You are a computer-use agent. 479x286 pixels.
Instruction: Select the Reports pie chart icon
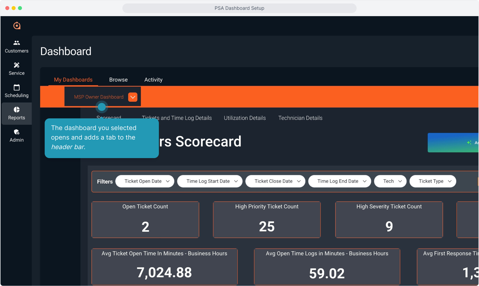[x=17, y=110]
